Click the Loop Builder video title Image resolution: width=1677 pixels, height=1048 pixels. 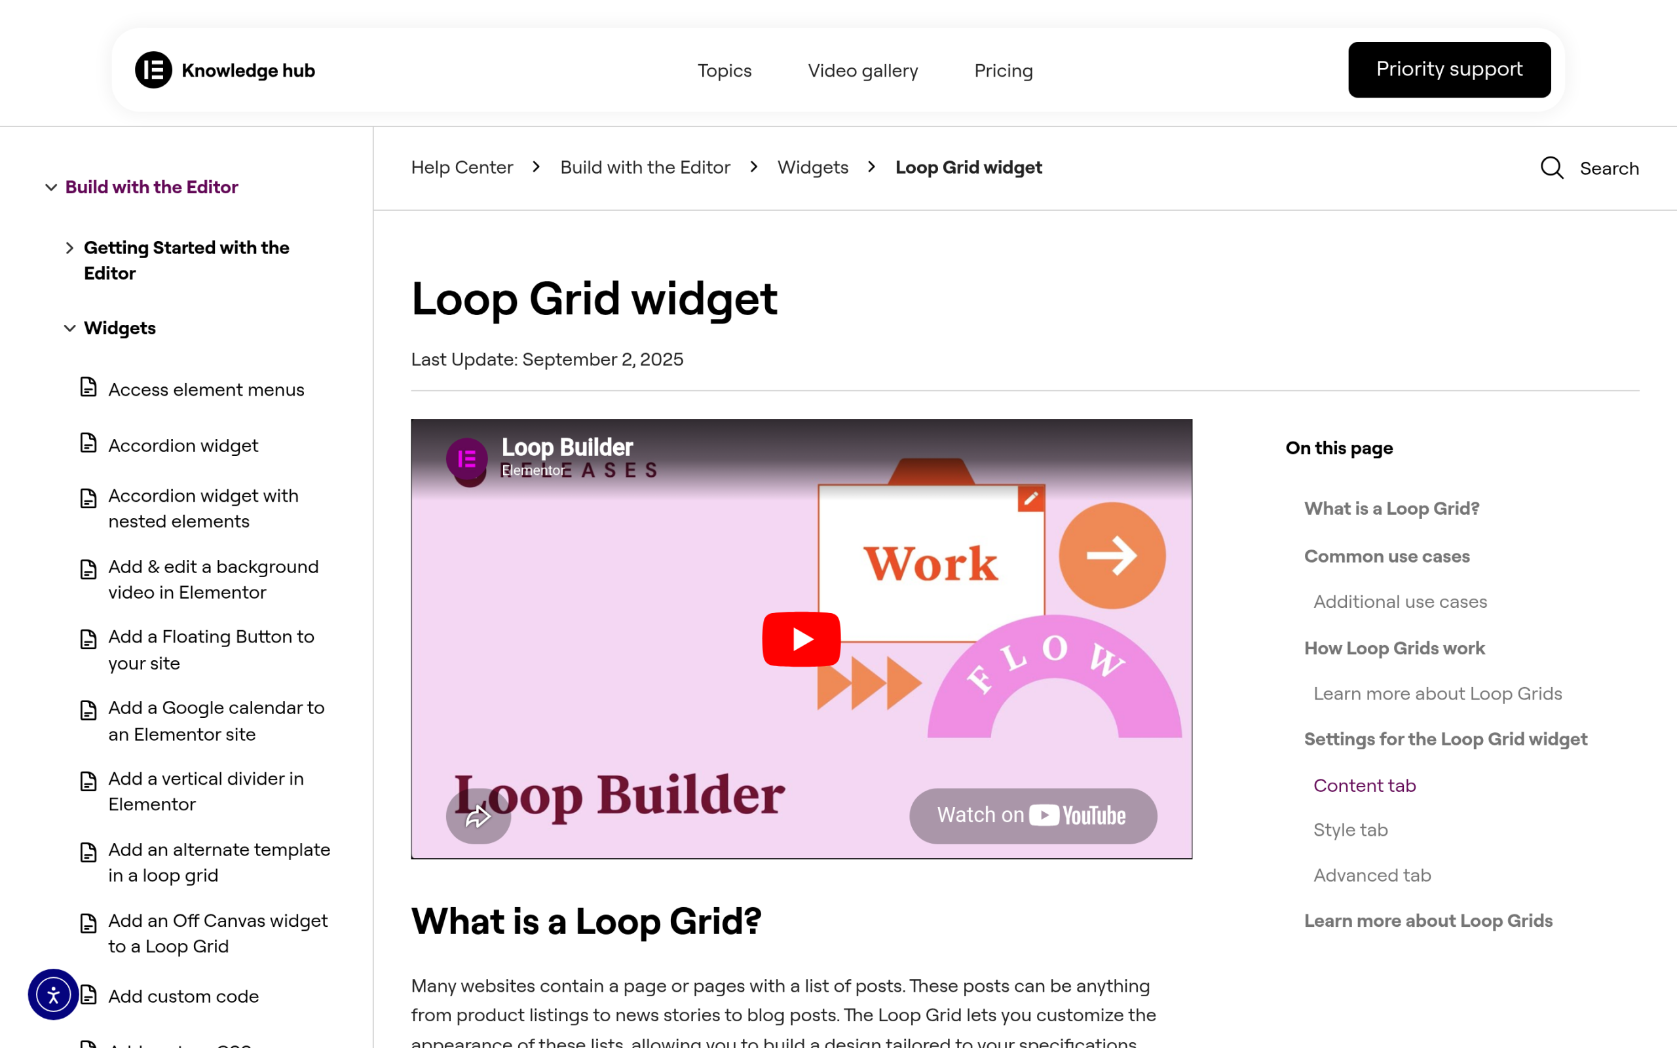pyautogui.click(x=567, y=447)
